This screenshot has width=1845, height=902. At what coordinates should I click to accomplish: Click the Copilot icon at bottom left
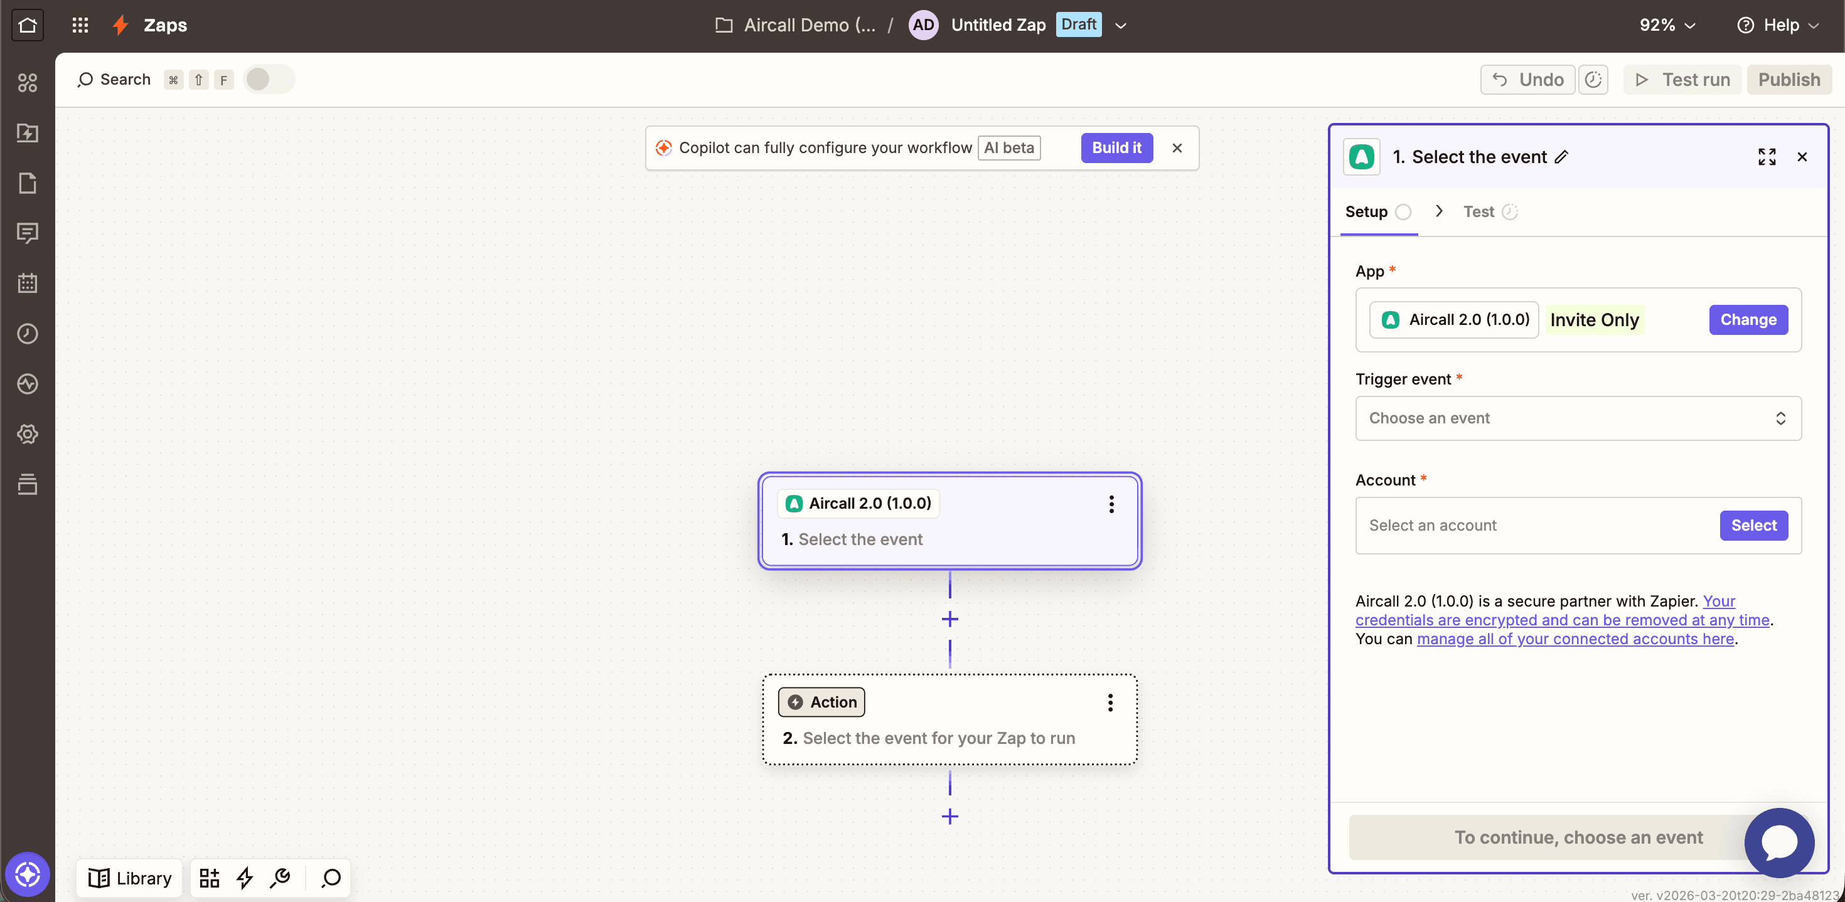coord(27,874)
